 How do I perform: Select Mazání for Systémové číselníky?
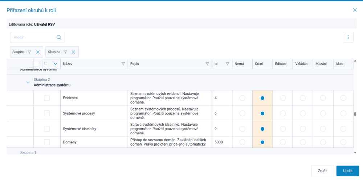(x=323, y=129)
